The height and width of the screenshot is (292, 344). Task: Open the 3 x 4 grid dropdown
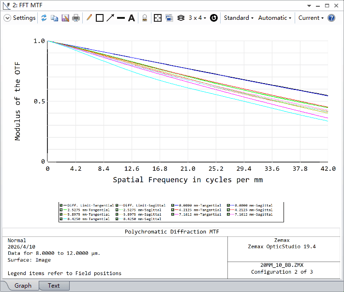(197, 18)
